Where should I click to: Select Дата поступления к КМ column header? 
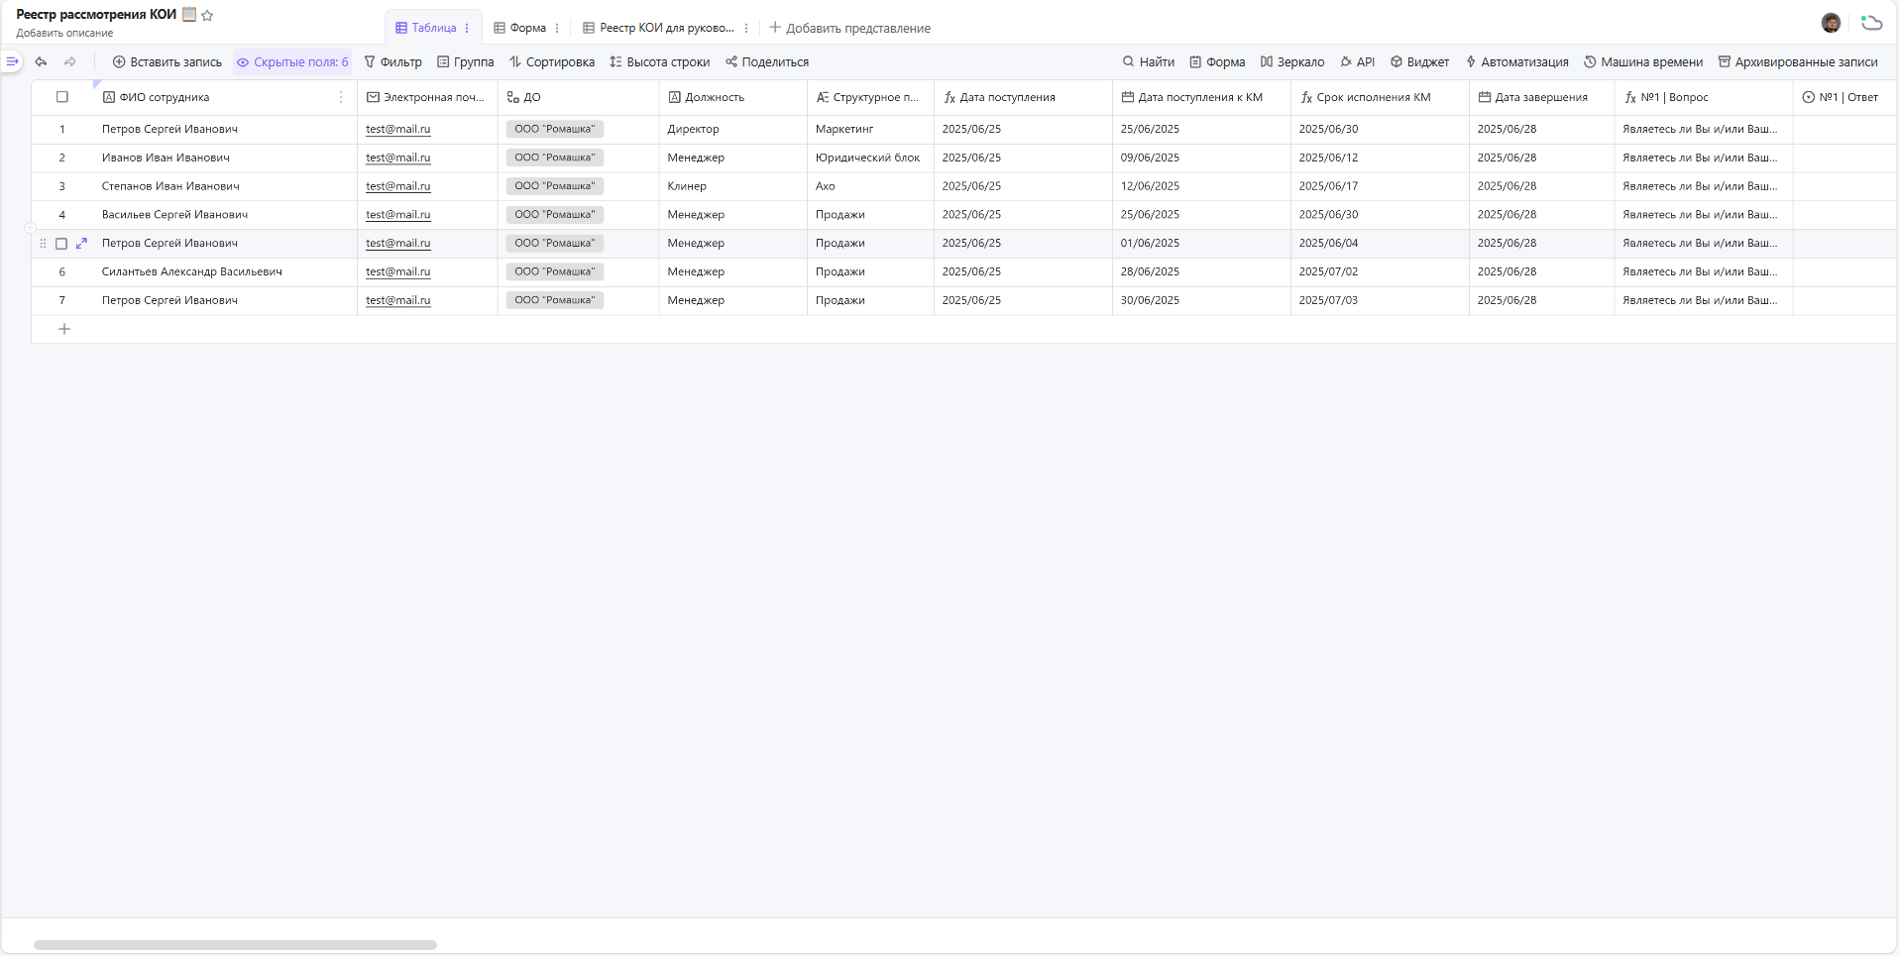click(1201, 97)
